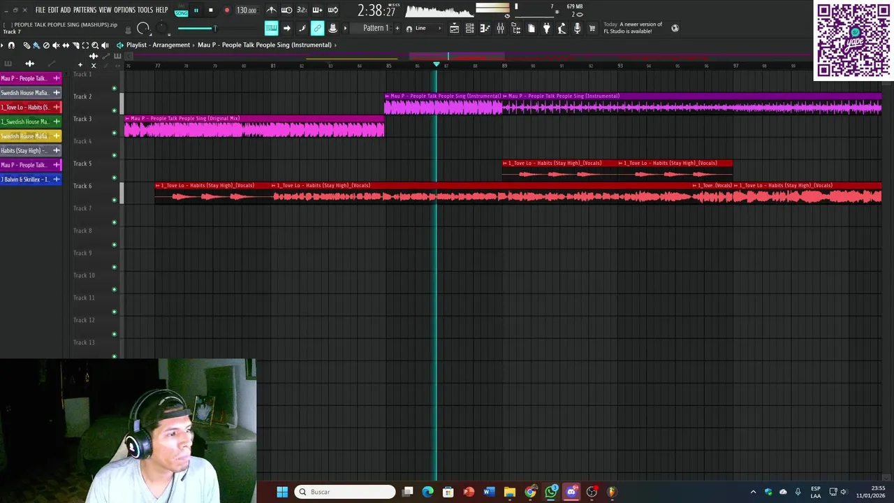
Task: Arm the red record button
Action: (226, 10)
